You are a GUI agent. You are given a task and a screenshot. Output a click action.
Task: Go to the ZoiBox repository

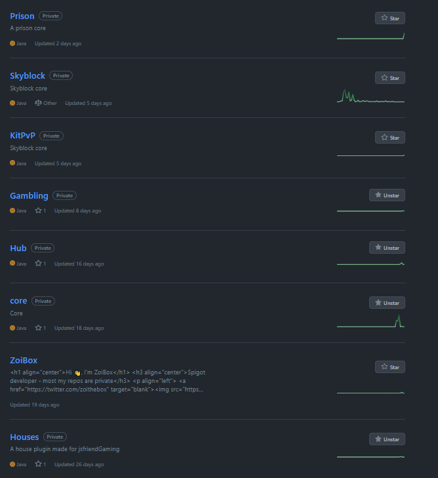point(24,360)
